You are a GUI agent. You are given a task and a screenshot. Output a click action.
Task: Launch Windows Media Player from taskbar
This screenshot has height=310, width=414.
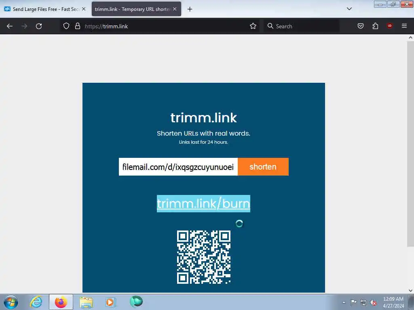coord(111,302)
